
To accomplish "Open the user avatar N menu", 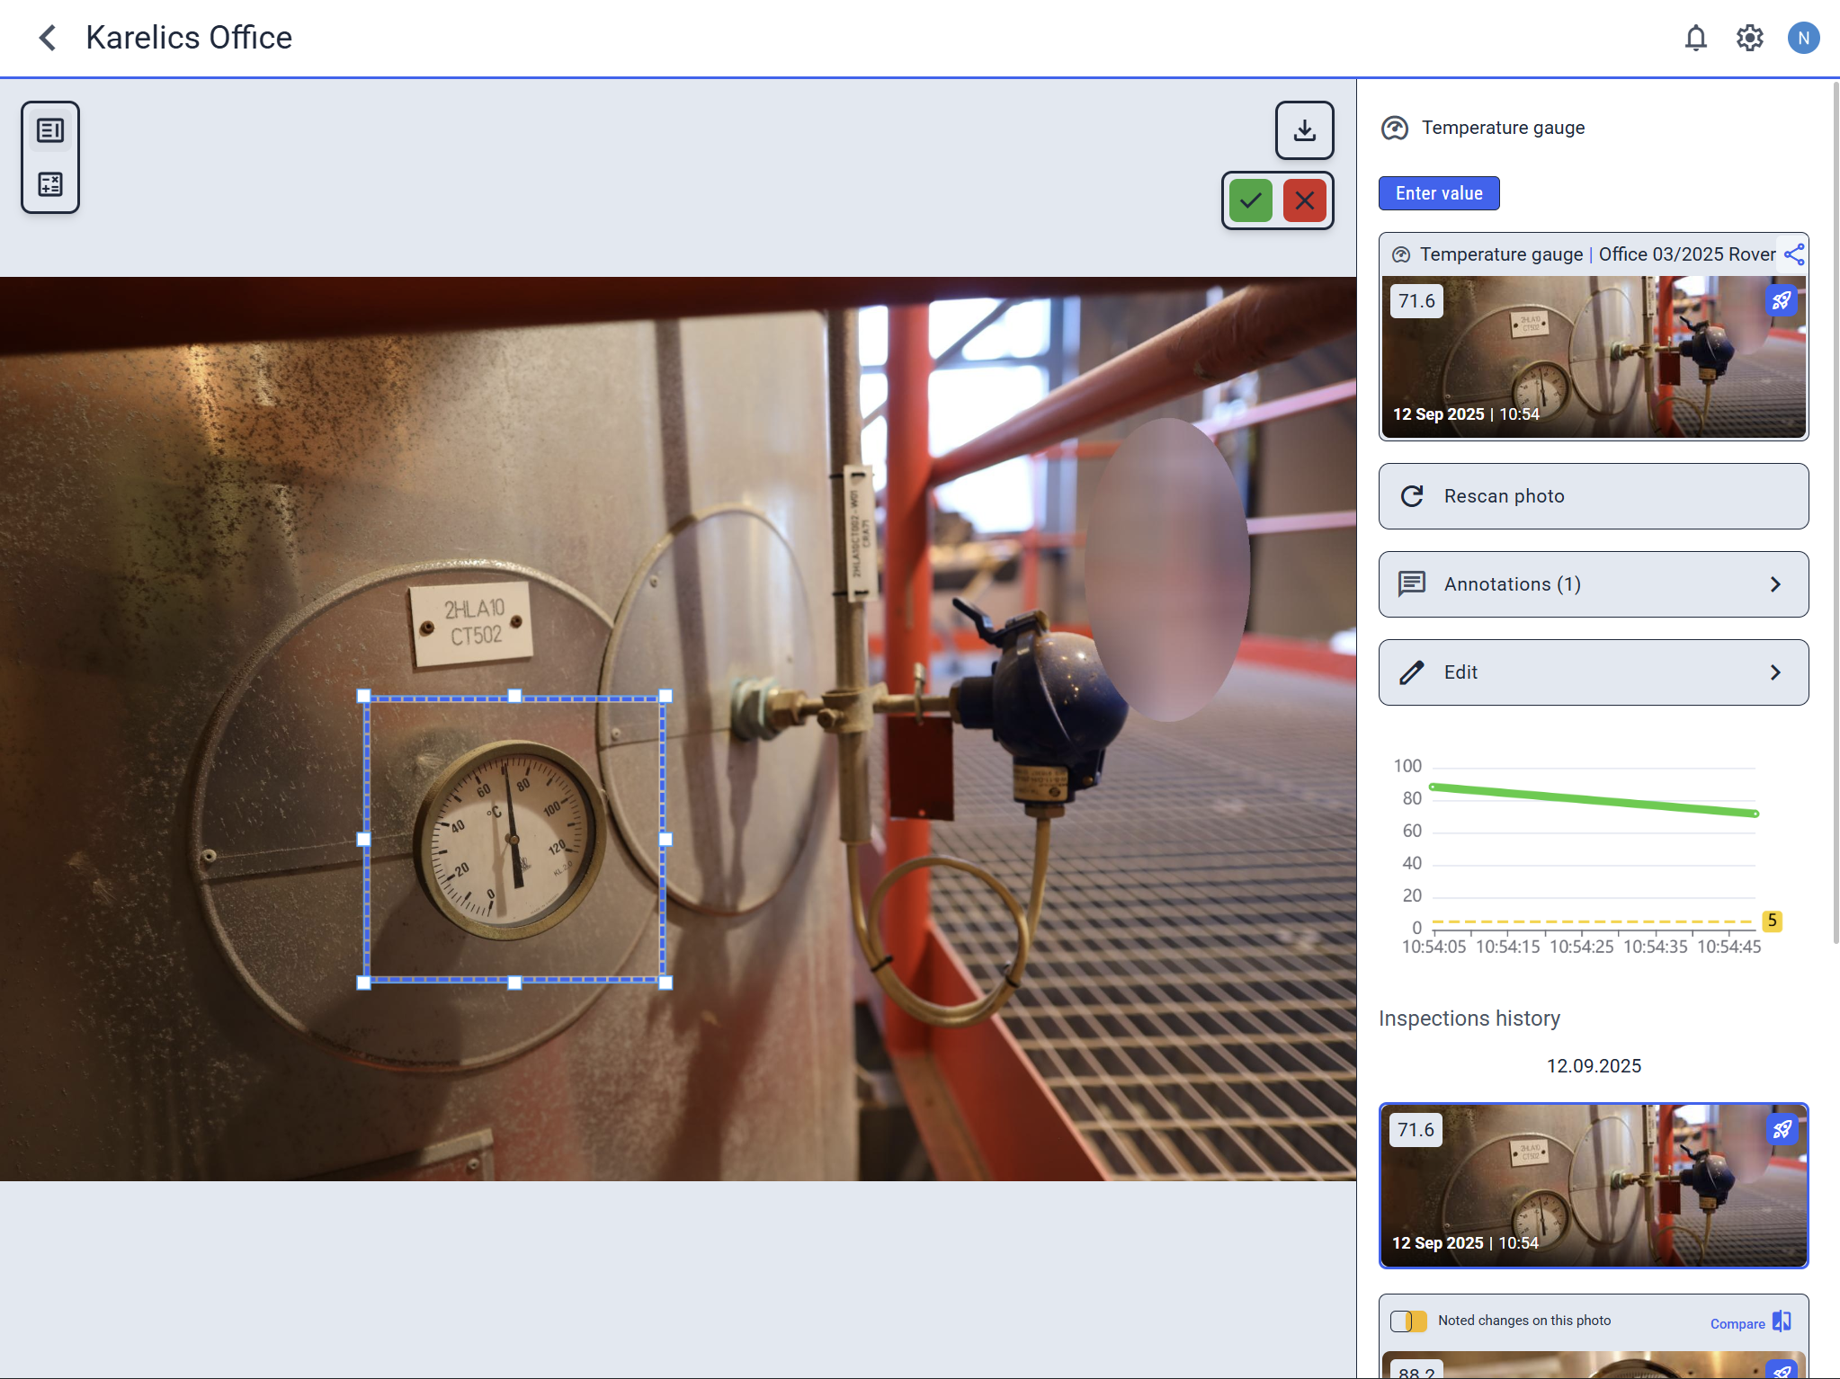I will pyautogui.click(x=1803, y=38).
